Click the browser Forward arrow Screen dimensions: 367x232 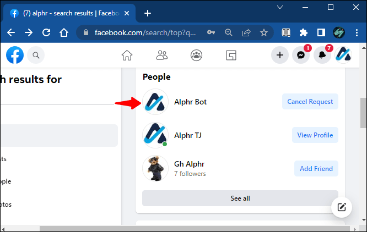pyautogui.click(x=29, y=32)
